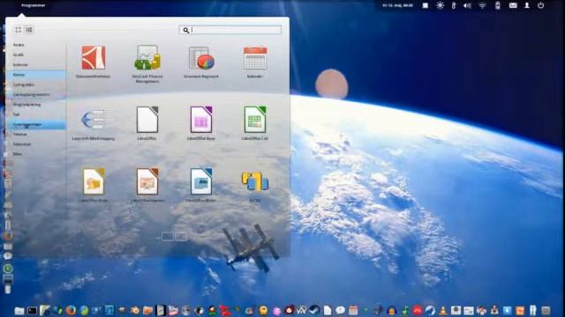Select the Lyd og video category
Viewport: 565px width, 317px height.
(24, 85)
